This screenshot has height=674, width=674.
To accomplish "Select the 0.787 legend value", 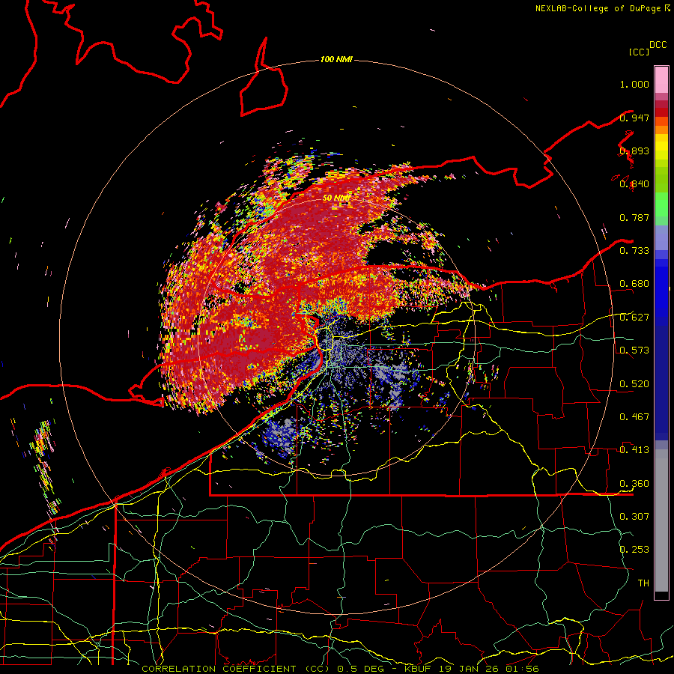I will [634, 217].
